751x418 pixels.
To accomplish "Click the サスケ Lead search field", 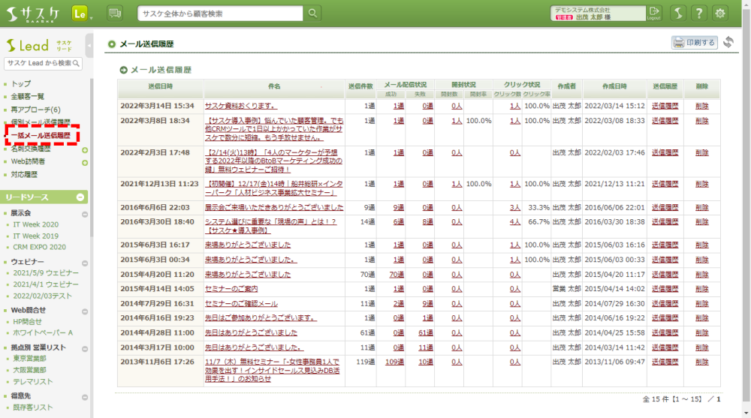I will coord(43,63).
